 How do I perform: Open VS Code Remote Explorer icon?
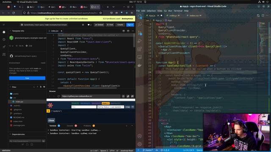[x=140, y=57]
